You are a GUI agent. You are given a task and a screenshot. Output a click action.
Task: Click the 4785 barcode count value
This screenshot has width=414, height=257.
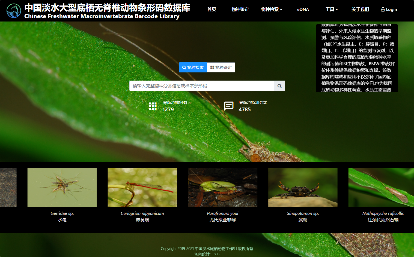245,109
